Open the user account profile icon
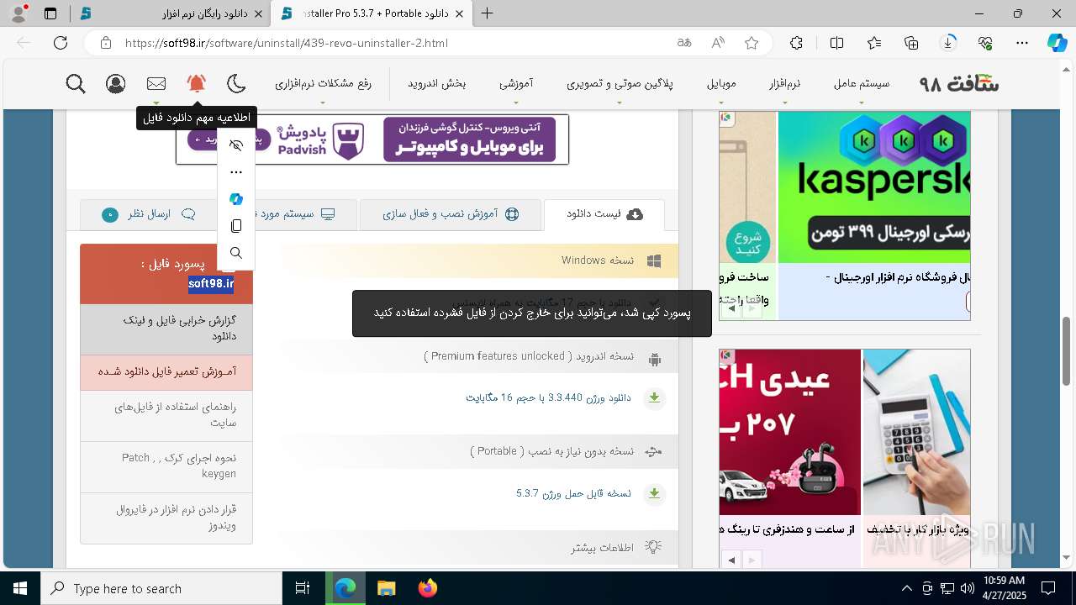This screenshot has width=1076, height=605. (x=116, y=83)
